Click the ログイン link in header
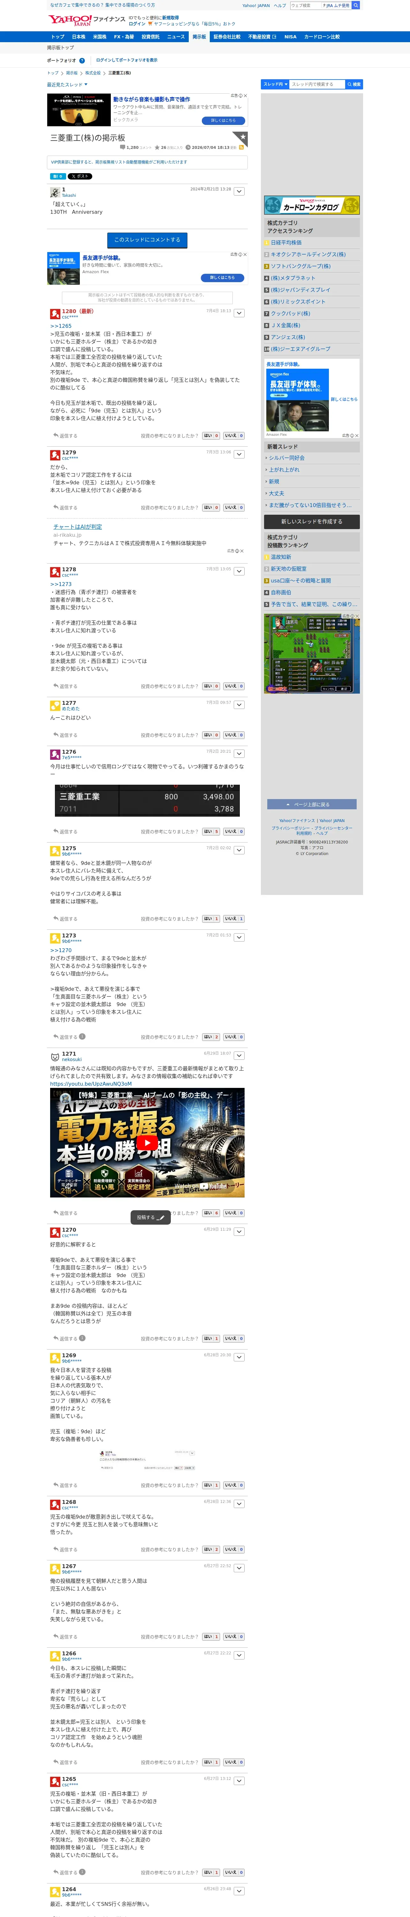The height and width of the screenshot is (1917, 410). [137, 24]
